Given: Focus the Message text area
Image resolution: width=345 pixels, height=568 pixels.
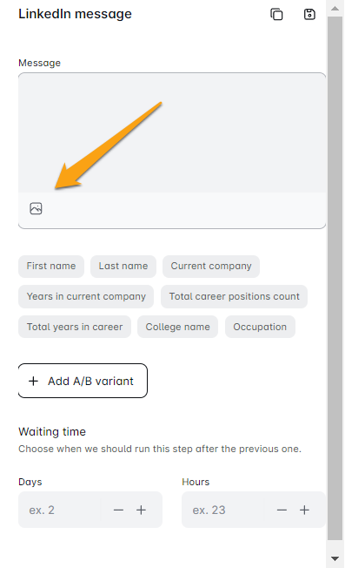Looking at the screenshot, I should (x=172, y=132).
